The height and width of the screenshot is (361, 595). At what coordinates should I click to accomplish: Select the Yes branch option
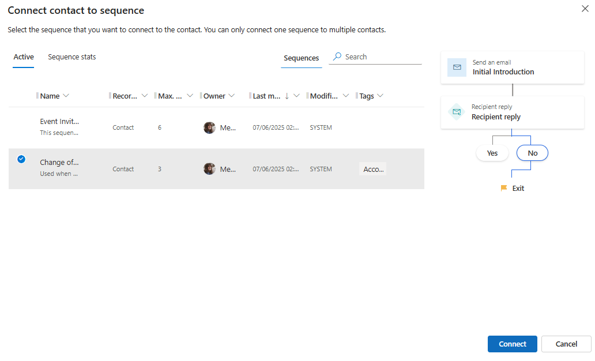point(492,153)
